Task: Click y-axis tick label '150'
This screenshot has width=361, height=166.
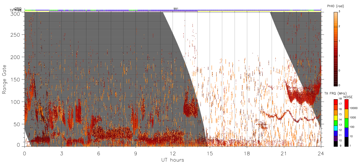Action: pyautogui.click(x=16, y=79)
